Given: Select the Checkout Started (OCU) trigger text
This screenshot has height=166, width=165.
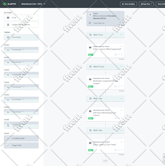Looking at the screenshot, I should (104, 17).
